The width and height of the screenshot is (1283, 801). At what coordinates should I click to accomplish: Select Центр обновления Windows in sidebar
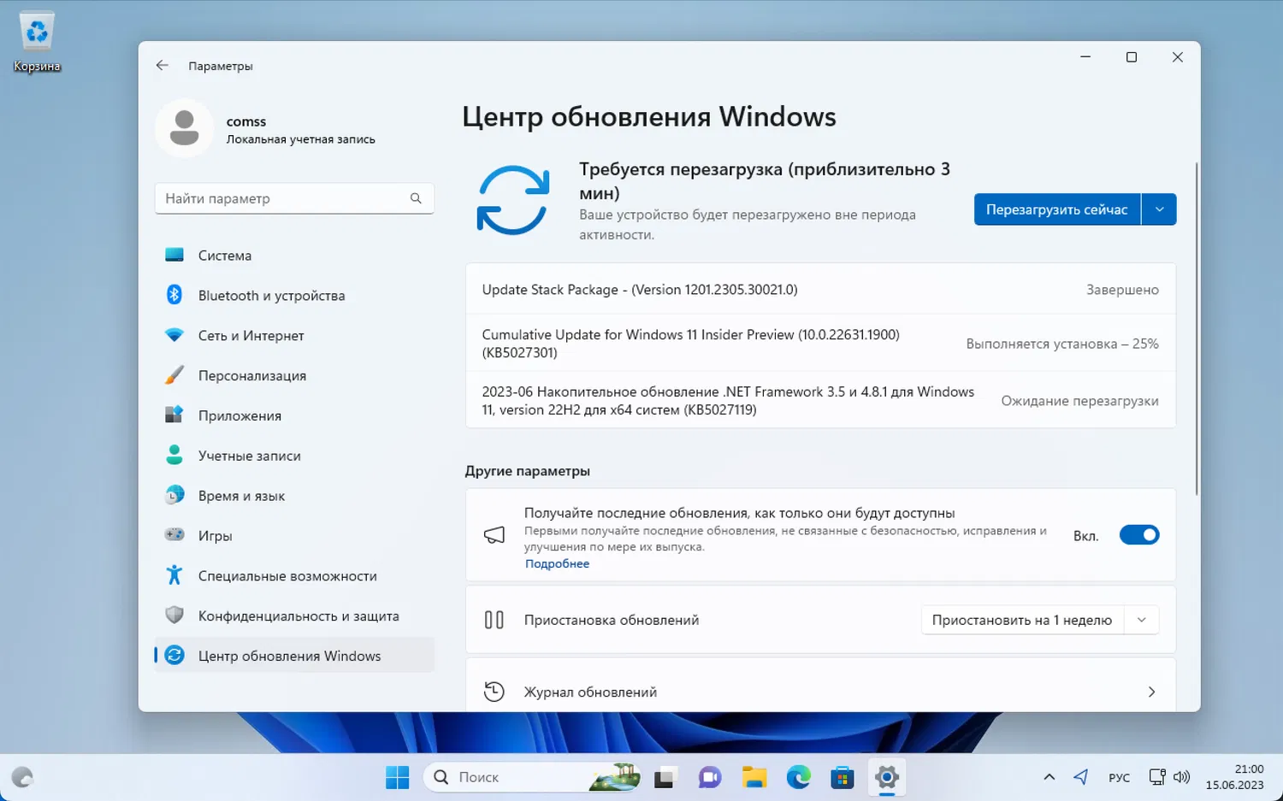pos(294,656)
